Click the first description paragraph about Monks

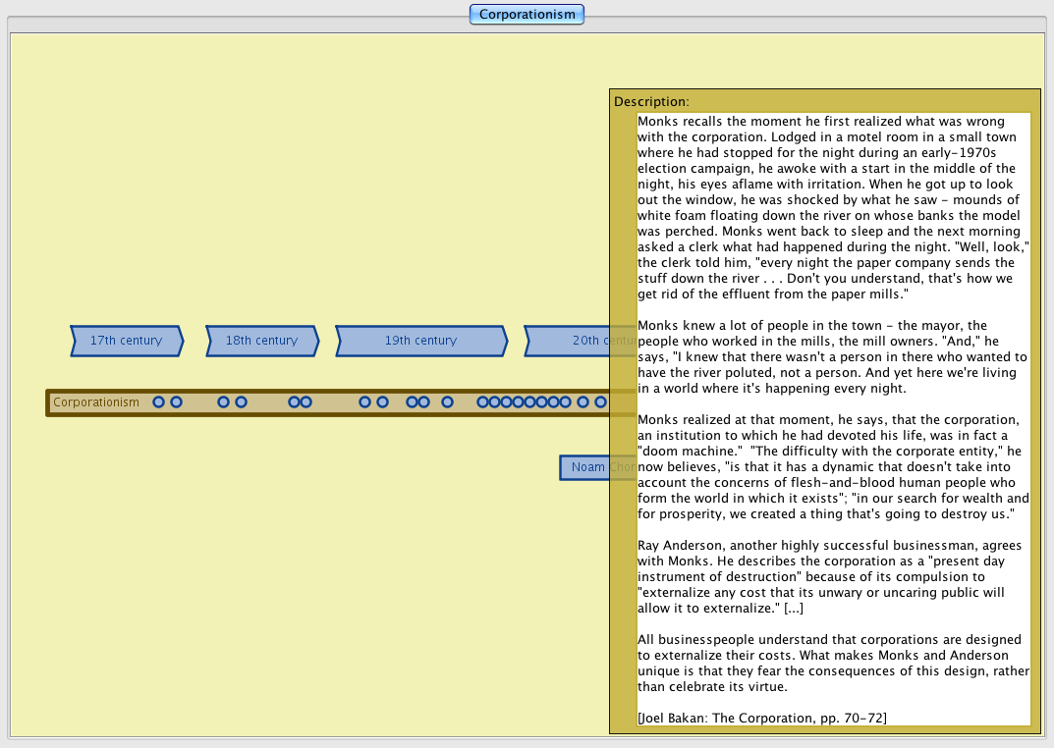(830, 206)
